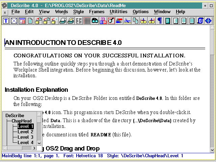Viewport: 216px width, 162px height.
Task: Select ChapHead in the style tree
Action: pos(22,121)
